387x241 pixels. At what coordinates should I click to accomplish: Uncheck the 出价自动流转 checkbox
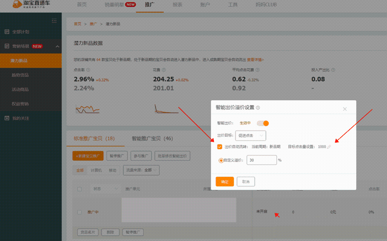point(219,146)
